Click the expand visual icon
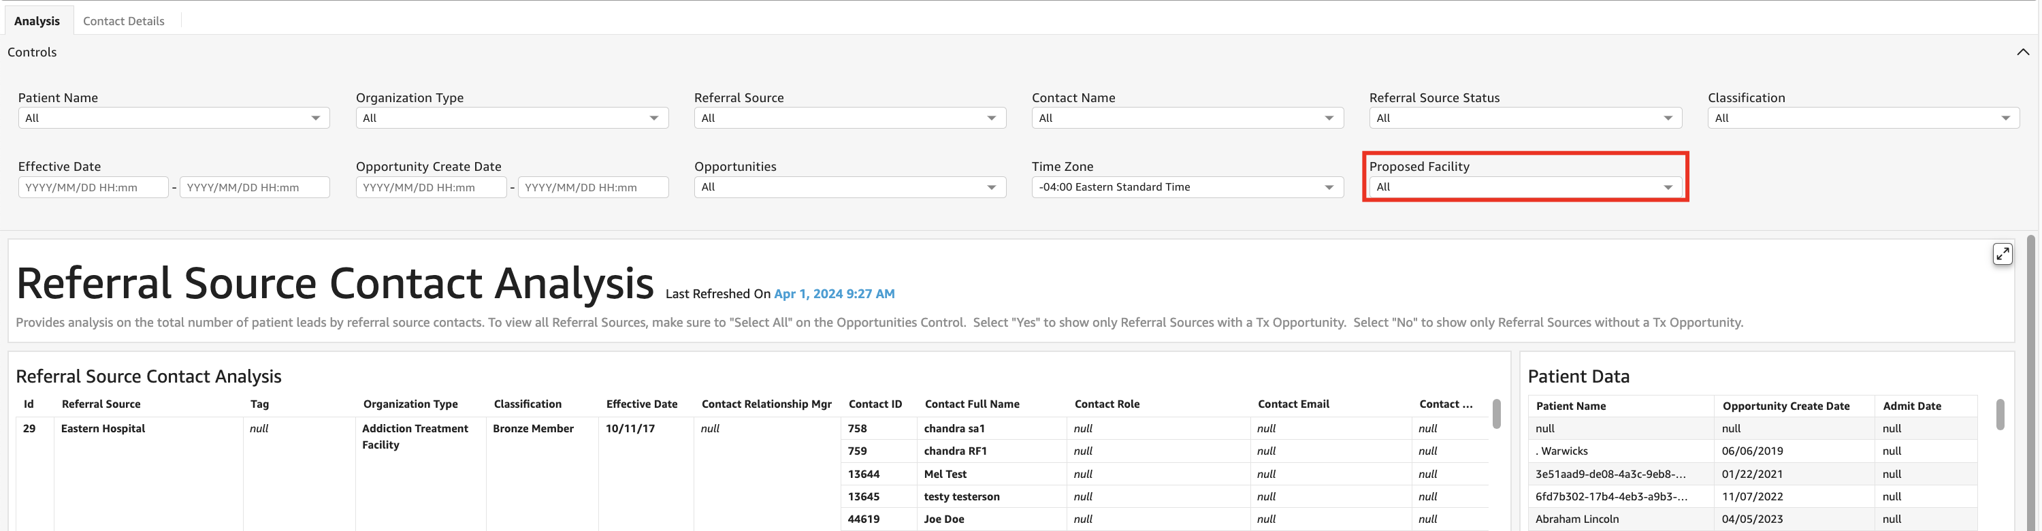The height and width of the screenshot is (531, 2042). [2002, 254]
